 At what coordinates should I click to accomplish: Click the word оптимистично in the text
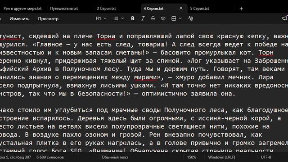tap(164, 94)
